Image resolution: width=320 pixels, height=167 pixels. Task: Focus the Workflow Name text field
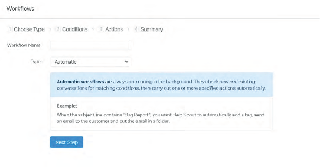[90, 45]
